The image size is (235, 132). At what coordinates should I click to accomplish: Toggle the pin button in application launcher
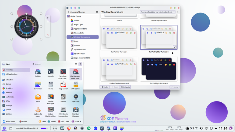click(x=80, y=64)
